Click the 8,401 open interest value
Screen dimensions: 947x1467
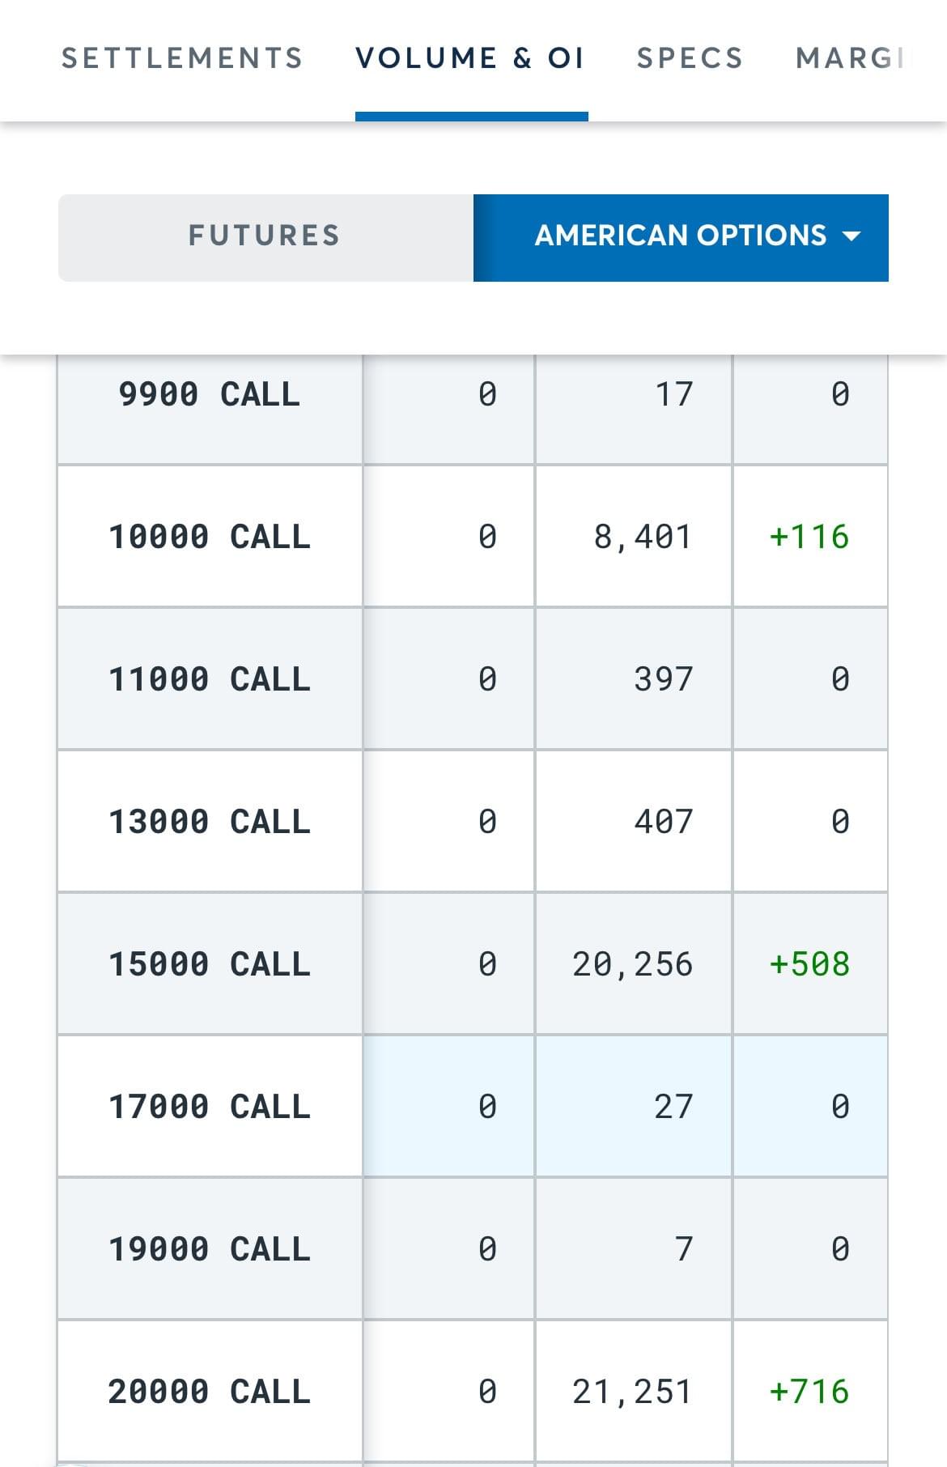pos(643,537)
